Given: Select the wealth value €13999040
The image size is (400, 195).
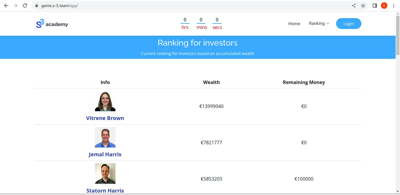Looking at the screenshot, I should pyautogui.click(x=211, y=106).
